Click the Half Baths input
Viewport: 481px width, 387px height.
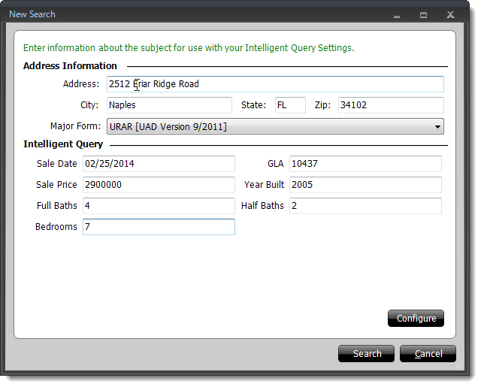click(365, 206)
